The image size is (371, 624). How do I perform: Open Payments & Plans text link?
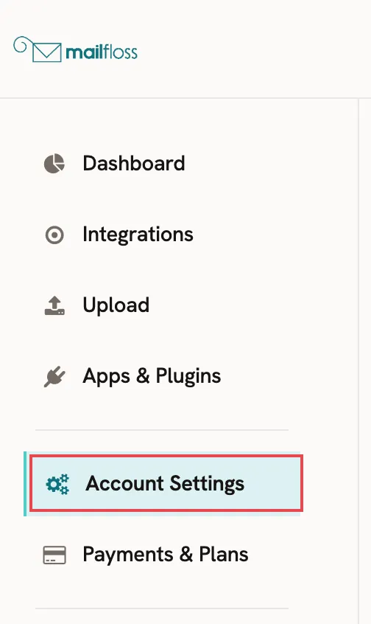pos(165,555)
